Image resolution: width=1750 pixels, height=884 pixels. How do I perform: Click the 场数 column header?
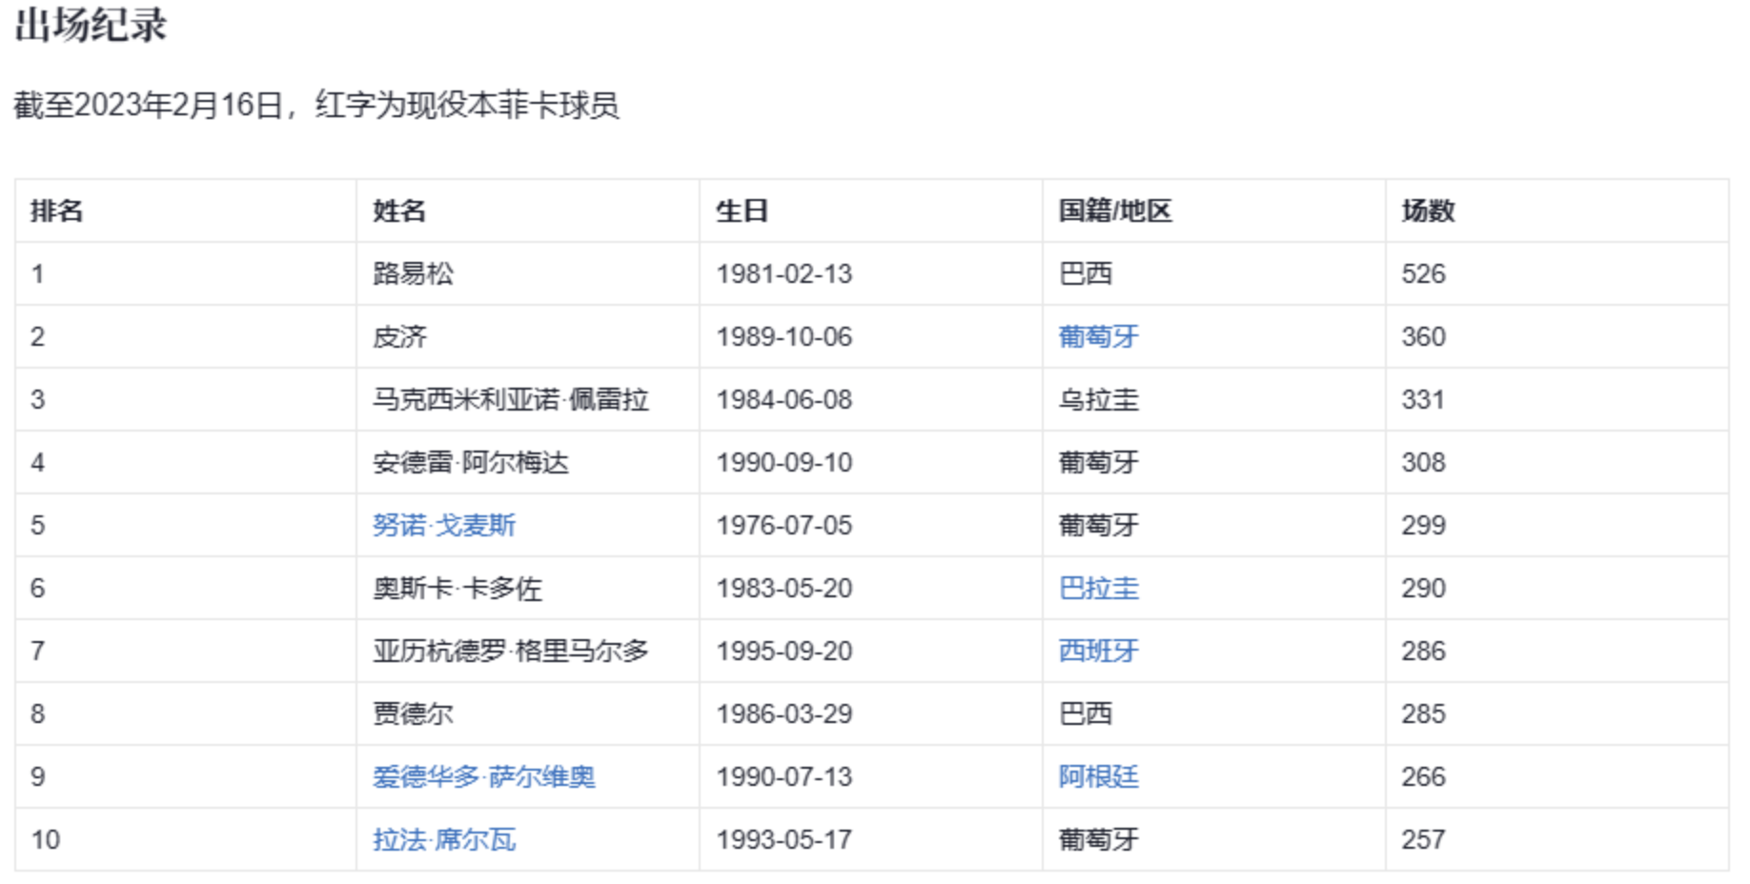point(1428,211)
